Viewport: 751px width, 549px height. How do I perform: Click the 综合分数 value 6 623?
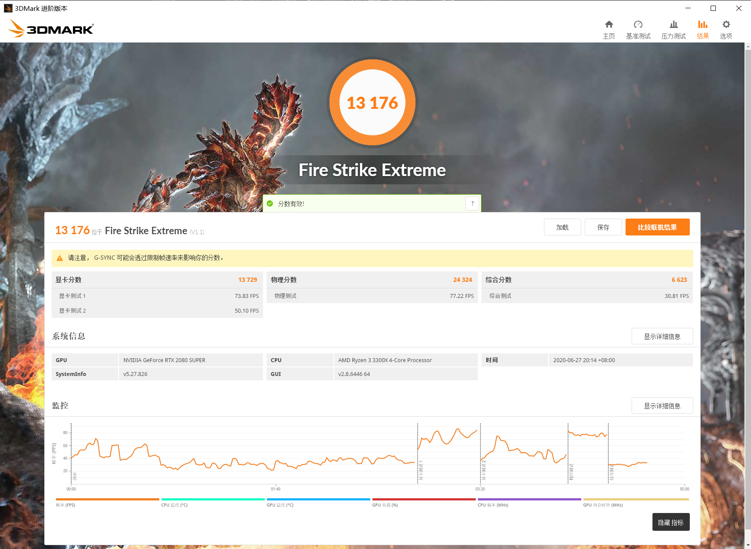[x=679, y=280]
